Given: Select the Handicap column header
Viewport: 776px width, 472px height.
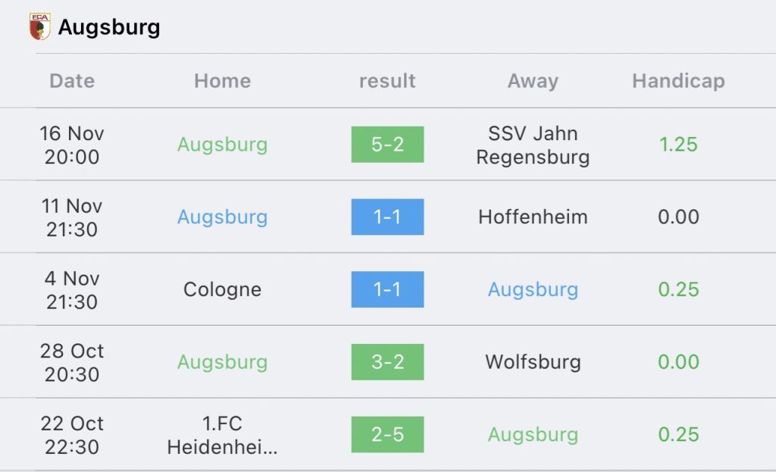Looking at the screenshot, I should [x=678, y=80].
